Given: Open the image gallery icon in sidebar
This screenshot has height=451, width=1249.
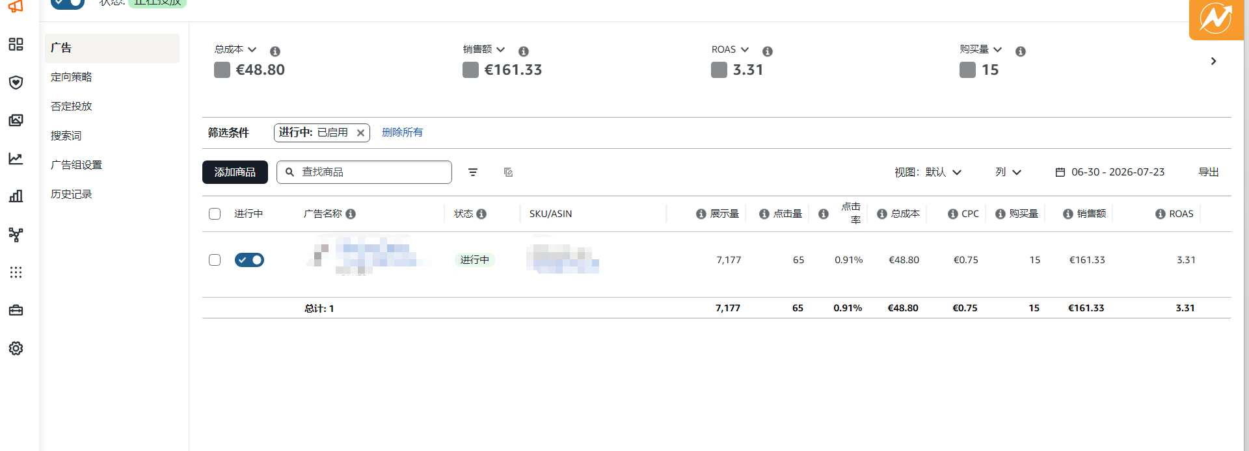Looking at the screenshot, I should tap(16, 120).
